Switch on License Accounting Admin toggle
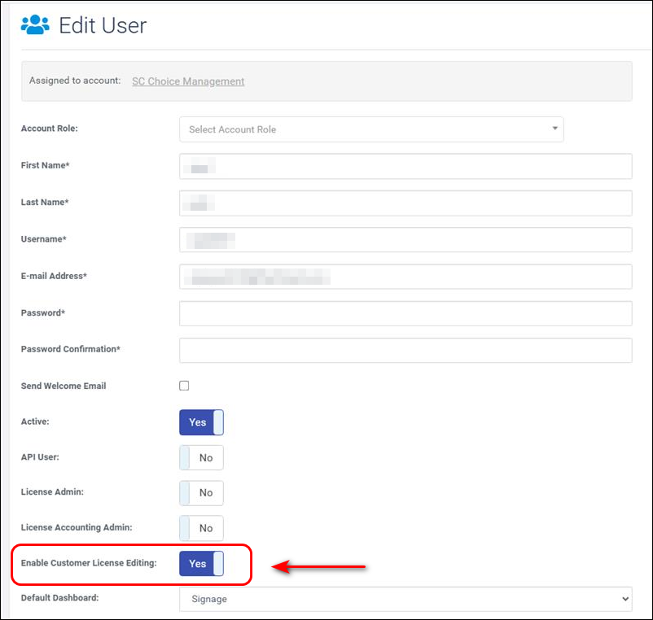 [202, 528]
